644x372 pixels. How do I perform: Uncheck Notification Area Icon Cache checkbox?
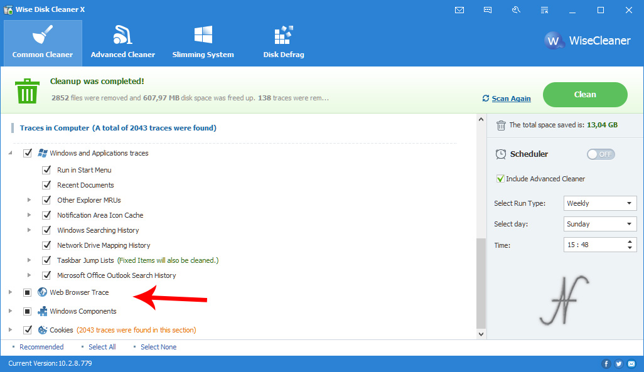pyautogui.click(x=46, y=215)
